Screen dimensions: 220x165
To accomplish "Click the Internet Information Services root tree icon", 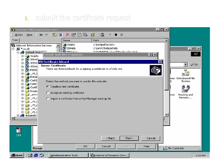I will click(13, 45).
